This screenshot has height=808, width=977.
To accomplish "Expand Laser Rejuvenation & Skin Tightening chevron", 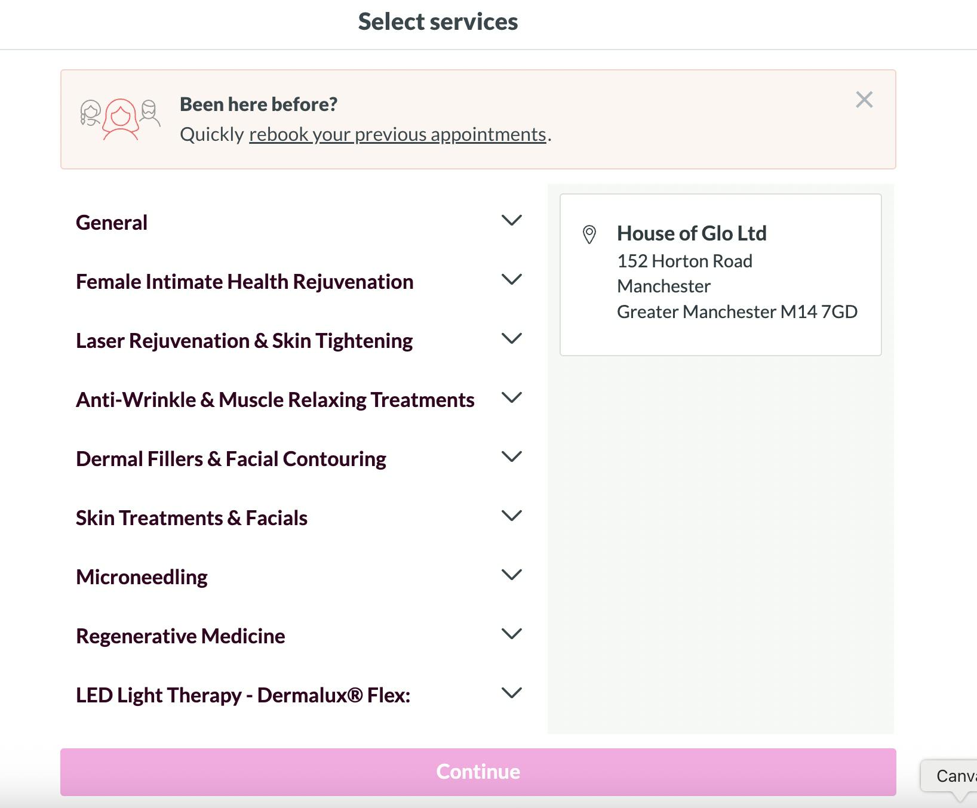I will click(512, 339).
